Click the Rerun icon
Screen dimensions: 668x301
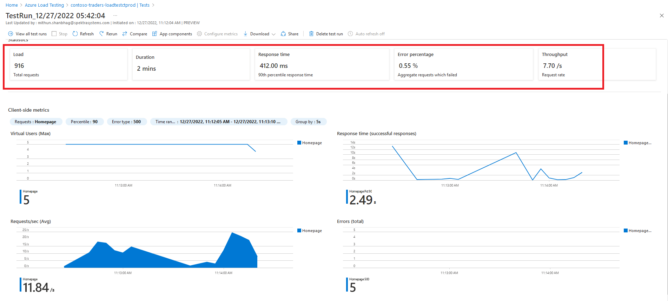(x=101, y=34)
